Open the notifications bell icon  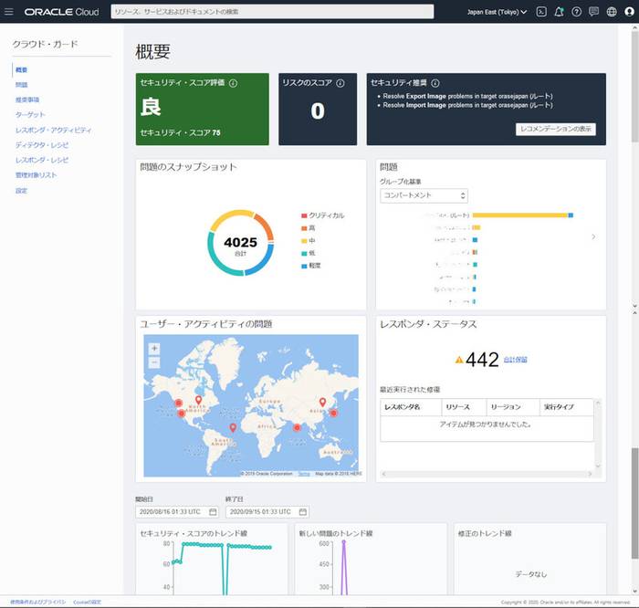pyautogui.click(x=559, y=12)
